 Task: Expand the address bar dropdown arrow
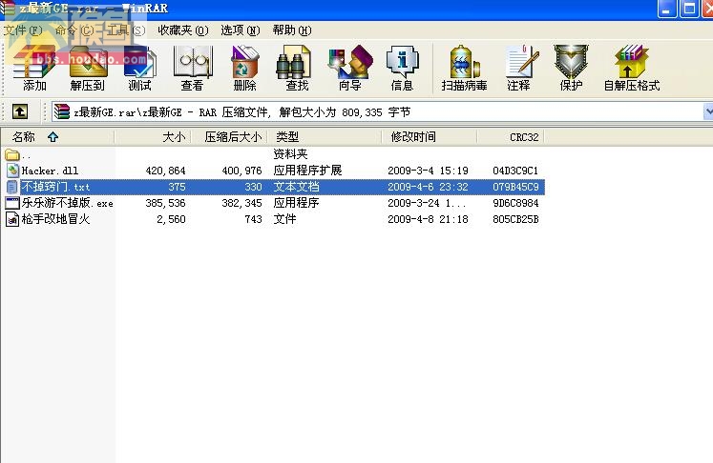707,111
